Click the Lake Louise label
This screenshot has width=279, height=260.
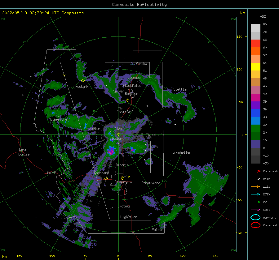coord(24,152)
